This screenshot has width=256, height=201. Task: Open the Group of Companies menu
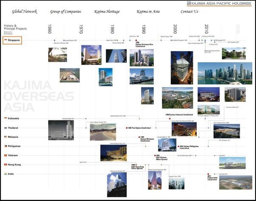coord(66,11)
